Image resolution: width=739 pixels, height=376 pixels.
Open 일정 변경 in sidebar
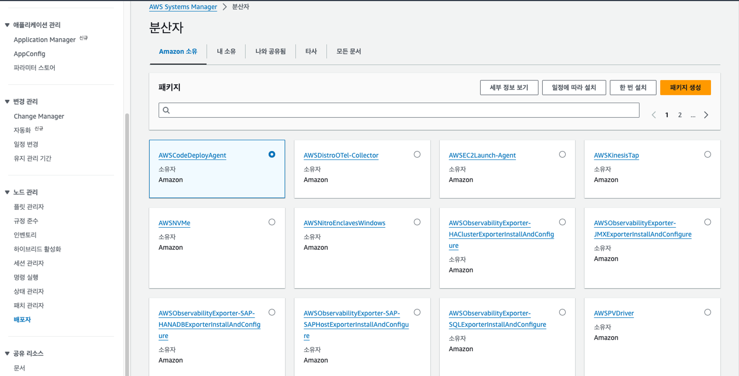pyautogui.click(x=26, y=144)
